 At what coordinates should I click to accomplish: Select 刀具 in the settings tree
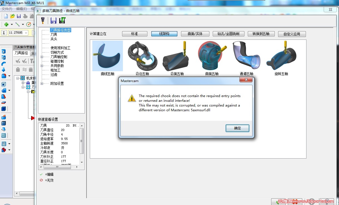tap(54, 34)
